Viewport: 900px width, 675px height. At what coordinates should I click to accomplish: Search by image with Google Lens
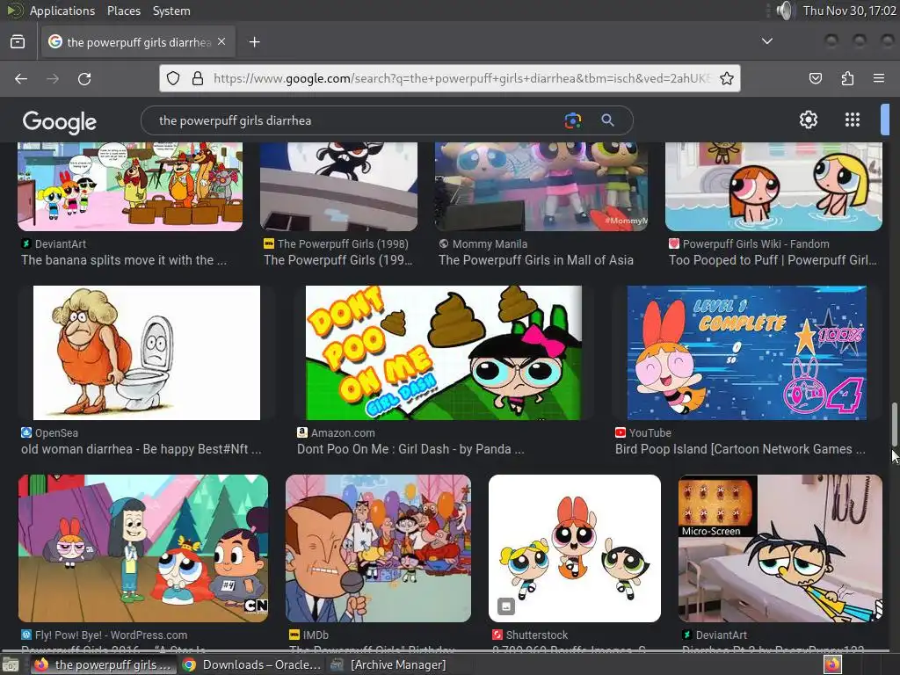coord(573,120)
